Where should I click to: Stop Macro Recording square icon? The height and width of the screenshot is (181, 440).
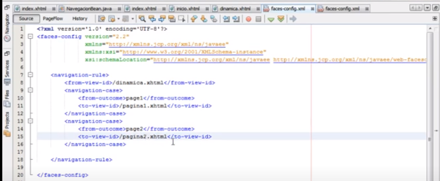pos(259,19)
